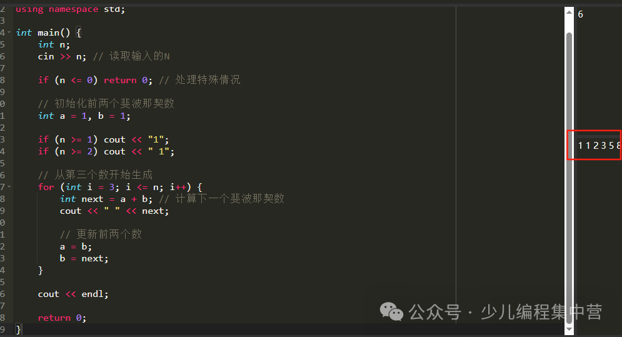Click the "if (n >= 2) cout" line
The image size is (622, 337).
point(106,152)
